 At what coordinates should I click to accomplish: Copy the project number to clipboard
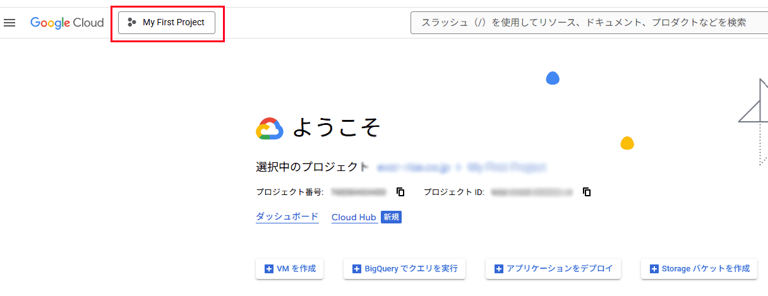click(x=400, y=192)
